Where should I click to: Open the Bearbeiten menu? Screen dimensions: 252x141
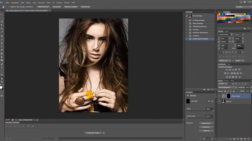[x=15, y=3]
